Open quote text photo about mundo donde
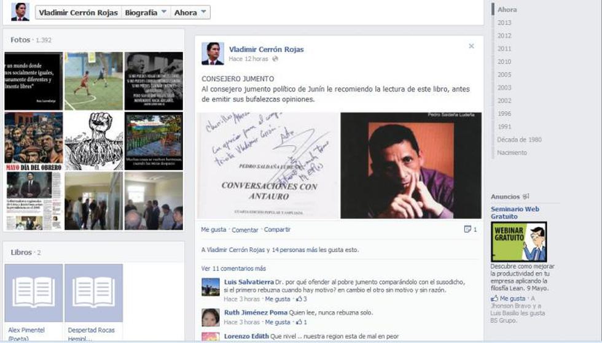 click(x=34, y=82)
